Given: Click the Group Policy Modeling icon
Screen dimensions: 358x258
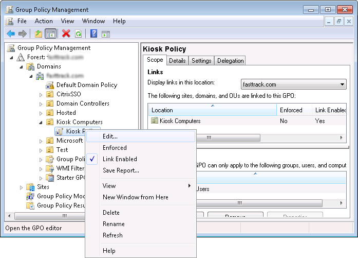Looking at the screenshot, I should (30, 196).
